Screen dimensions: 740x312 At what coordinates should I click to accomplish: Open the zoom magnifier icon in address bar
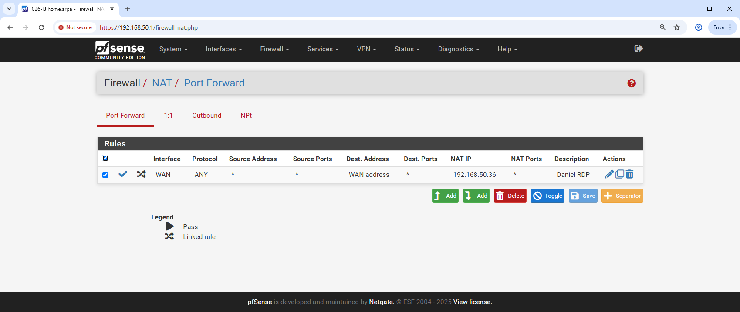(x=663, y=27)
